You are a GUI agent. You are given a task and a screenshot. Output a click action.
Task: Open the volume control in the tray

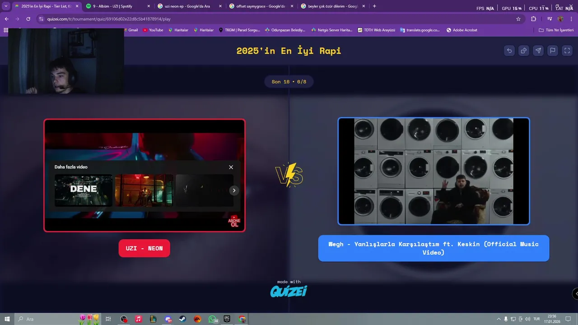tap(528, 319)
